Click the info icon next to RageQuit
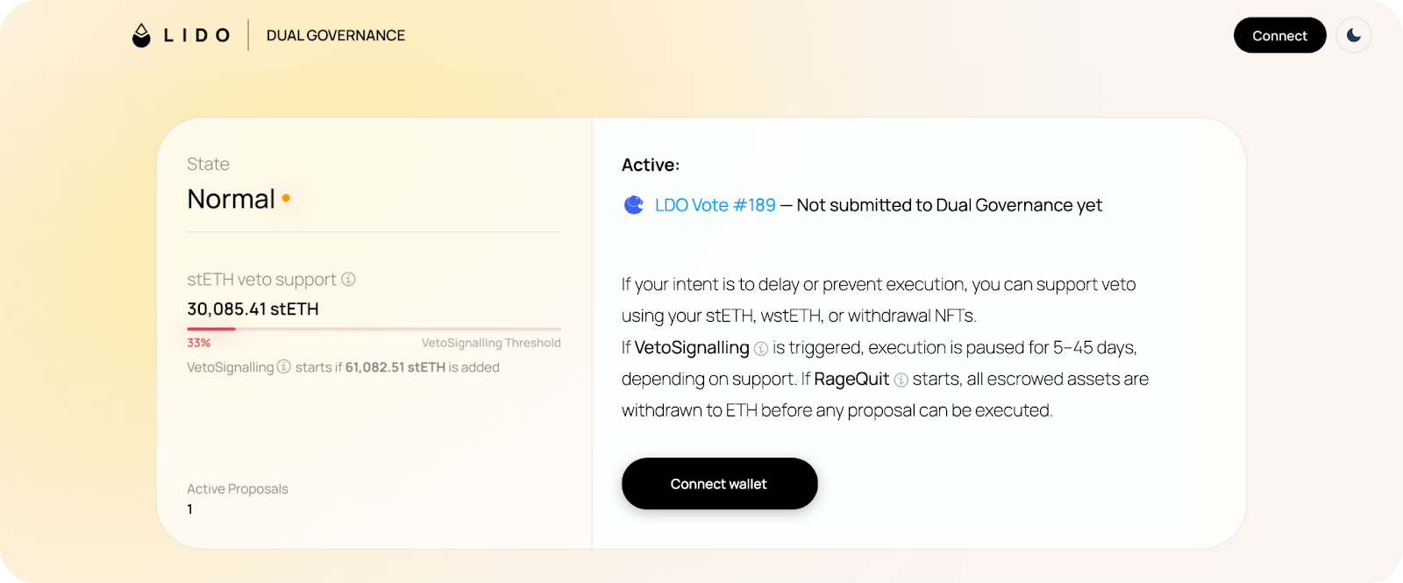The image size is (1403, 583). pos(901,380)
